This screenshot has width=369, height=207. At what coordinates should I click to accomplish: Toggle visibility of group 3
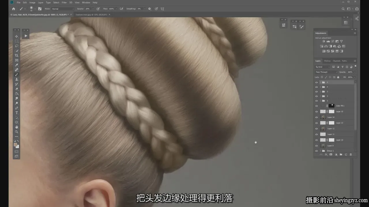317,91
